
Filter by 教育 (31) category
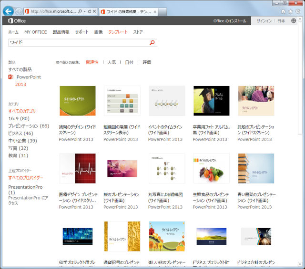(x=18, y=155)
